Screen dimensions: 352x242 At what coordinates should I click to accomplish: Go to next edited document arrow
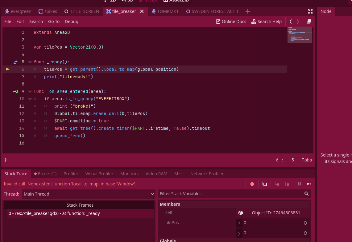(x=298, y=22)
